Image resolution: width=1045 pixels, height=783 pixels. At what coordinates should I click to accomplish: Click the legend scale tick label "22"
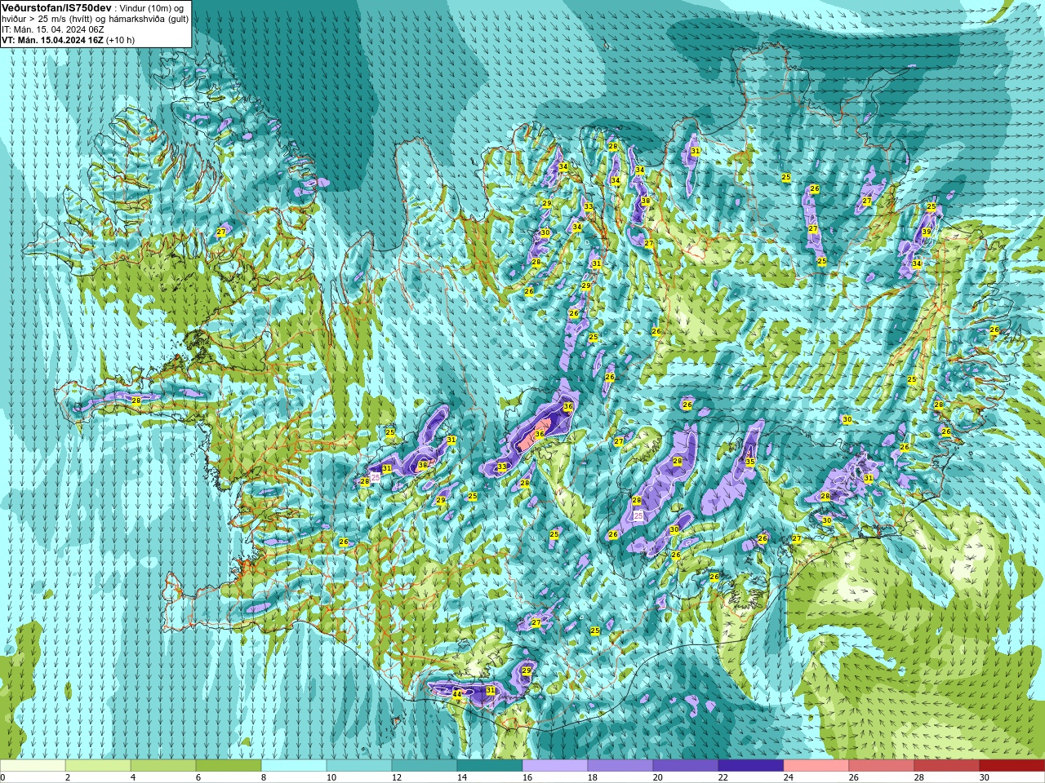[x=723, y=777]
